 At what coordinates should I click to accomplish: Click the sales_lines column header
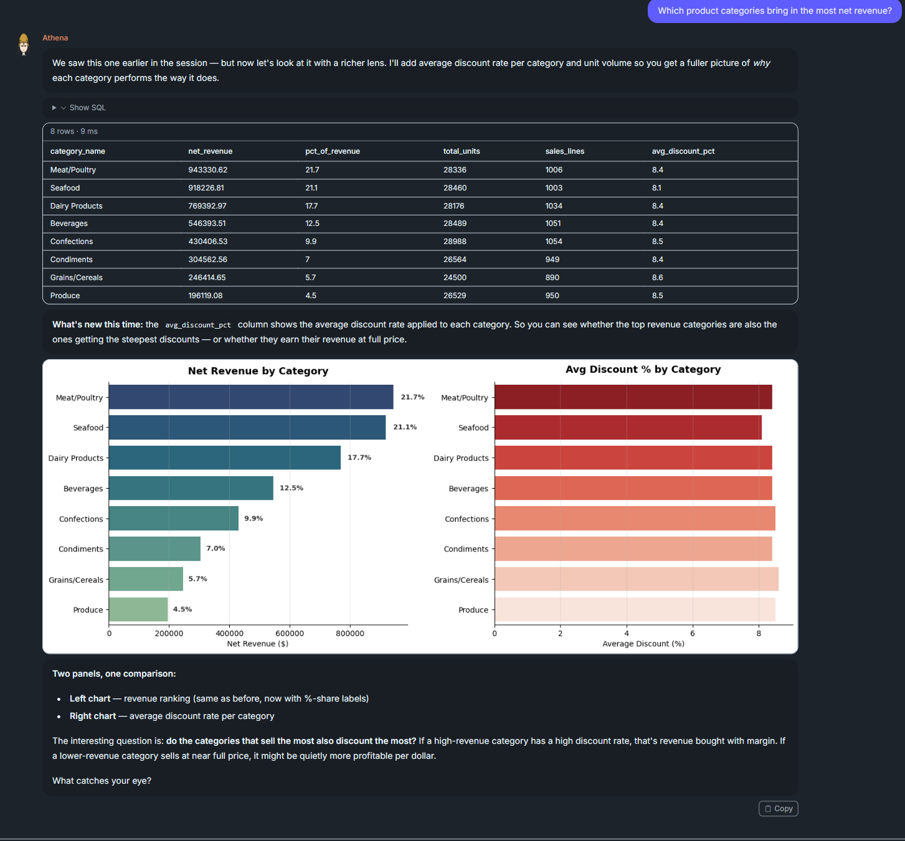pyautogui.click(x=565, y=151)
